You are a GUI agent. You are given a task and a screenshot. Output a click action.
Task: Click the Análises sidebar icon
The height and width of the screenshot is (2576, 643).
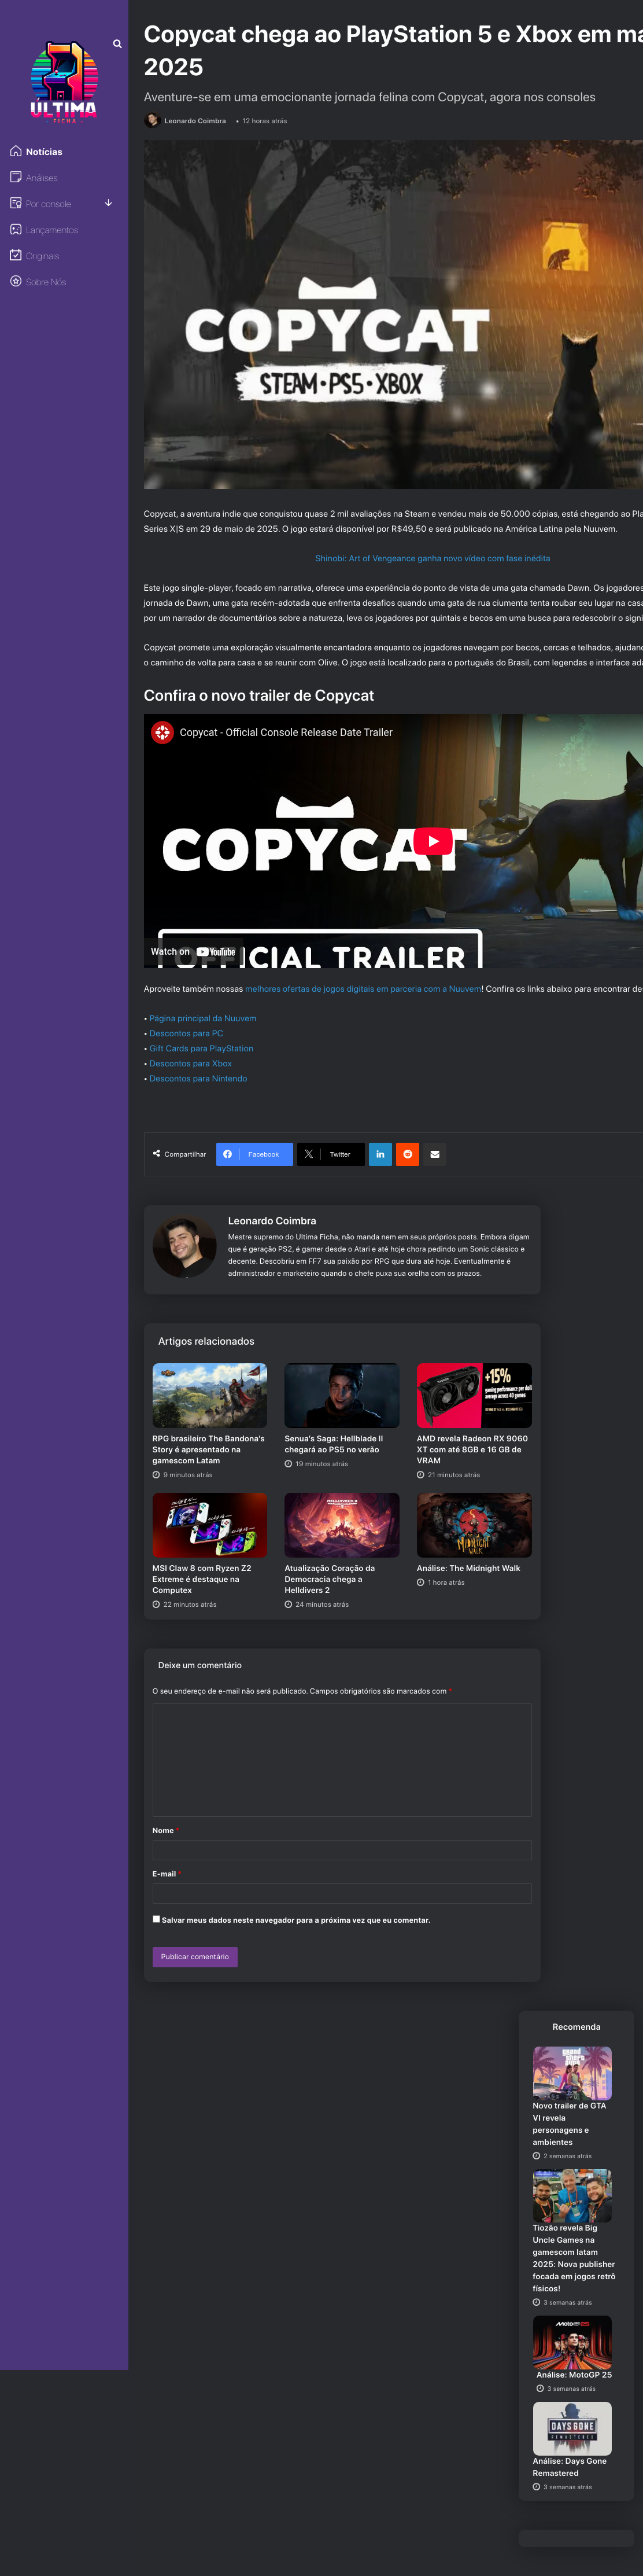coord(16,177)
